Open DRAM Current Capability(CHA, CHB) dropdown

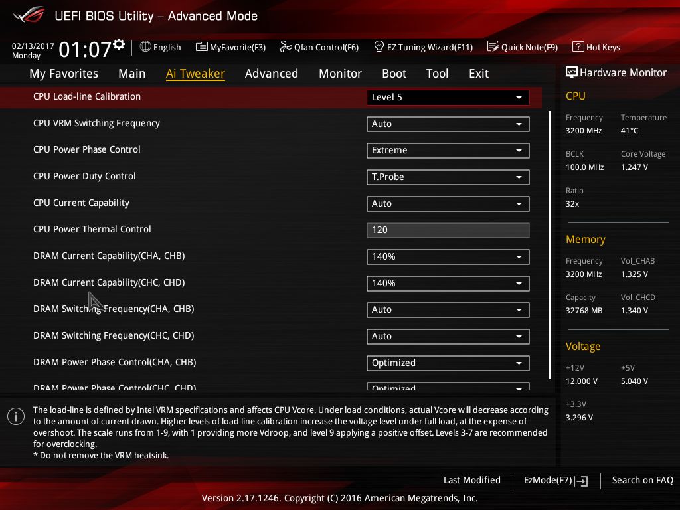(448, 257)
